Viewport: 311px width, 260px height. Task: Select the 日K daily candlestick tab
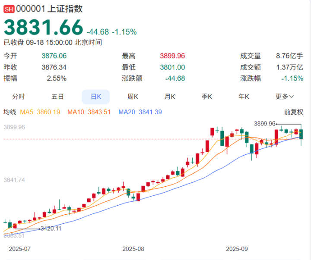click(96, 97)
